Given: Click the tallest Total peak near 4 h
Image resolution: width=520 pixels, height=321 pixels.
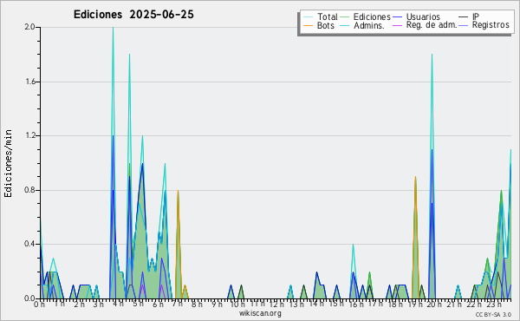Looking at the screenshot, I should tap(113, 28).
